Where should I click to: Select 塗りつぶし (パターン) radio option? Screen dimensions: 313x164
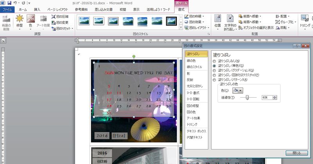click(x=214, y=79)
